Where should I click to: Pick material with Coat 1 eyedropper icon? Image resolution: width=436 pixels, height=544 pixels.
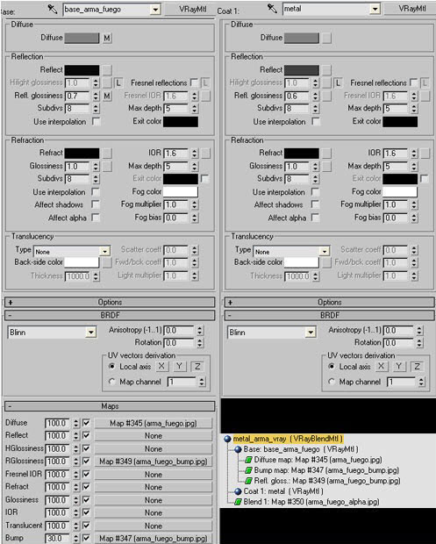[272, 9]
